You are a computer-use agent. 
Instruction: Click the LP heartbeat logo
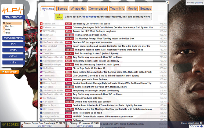12,10
